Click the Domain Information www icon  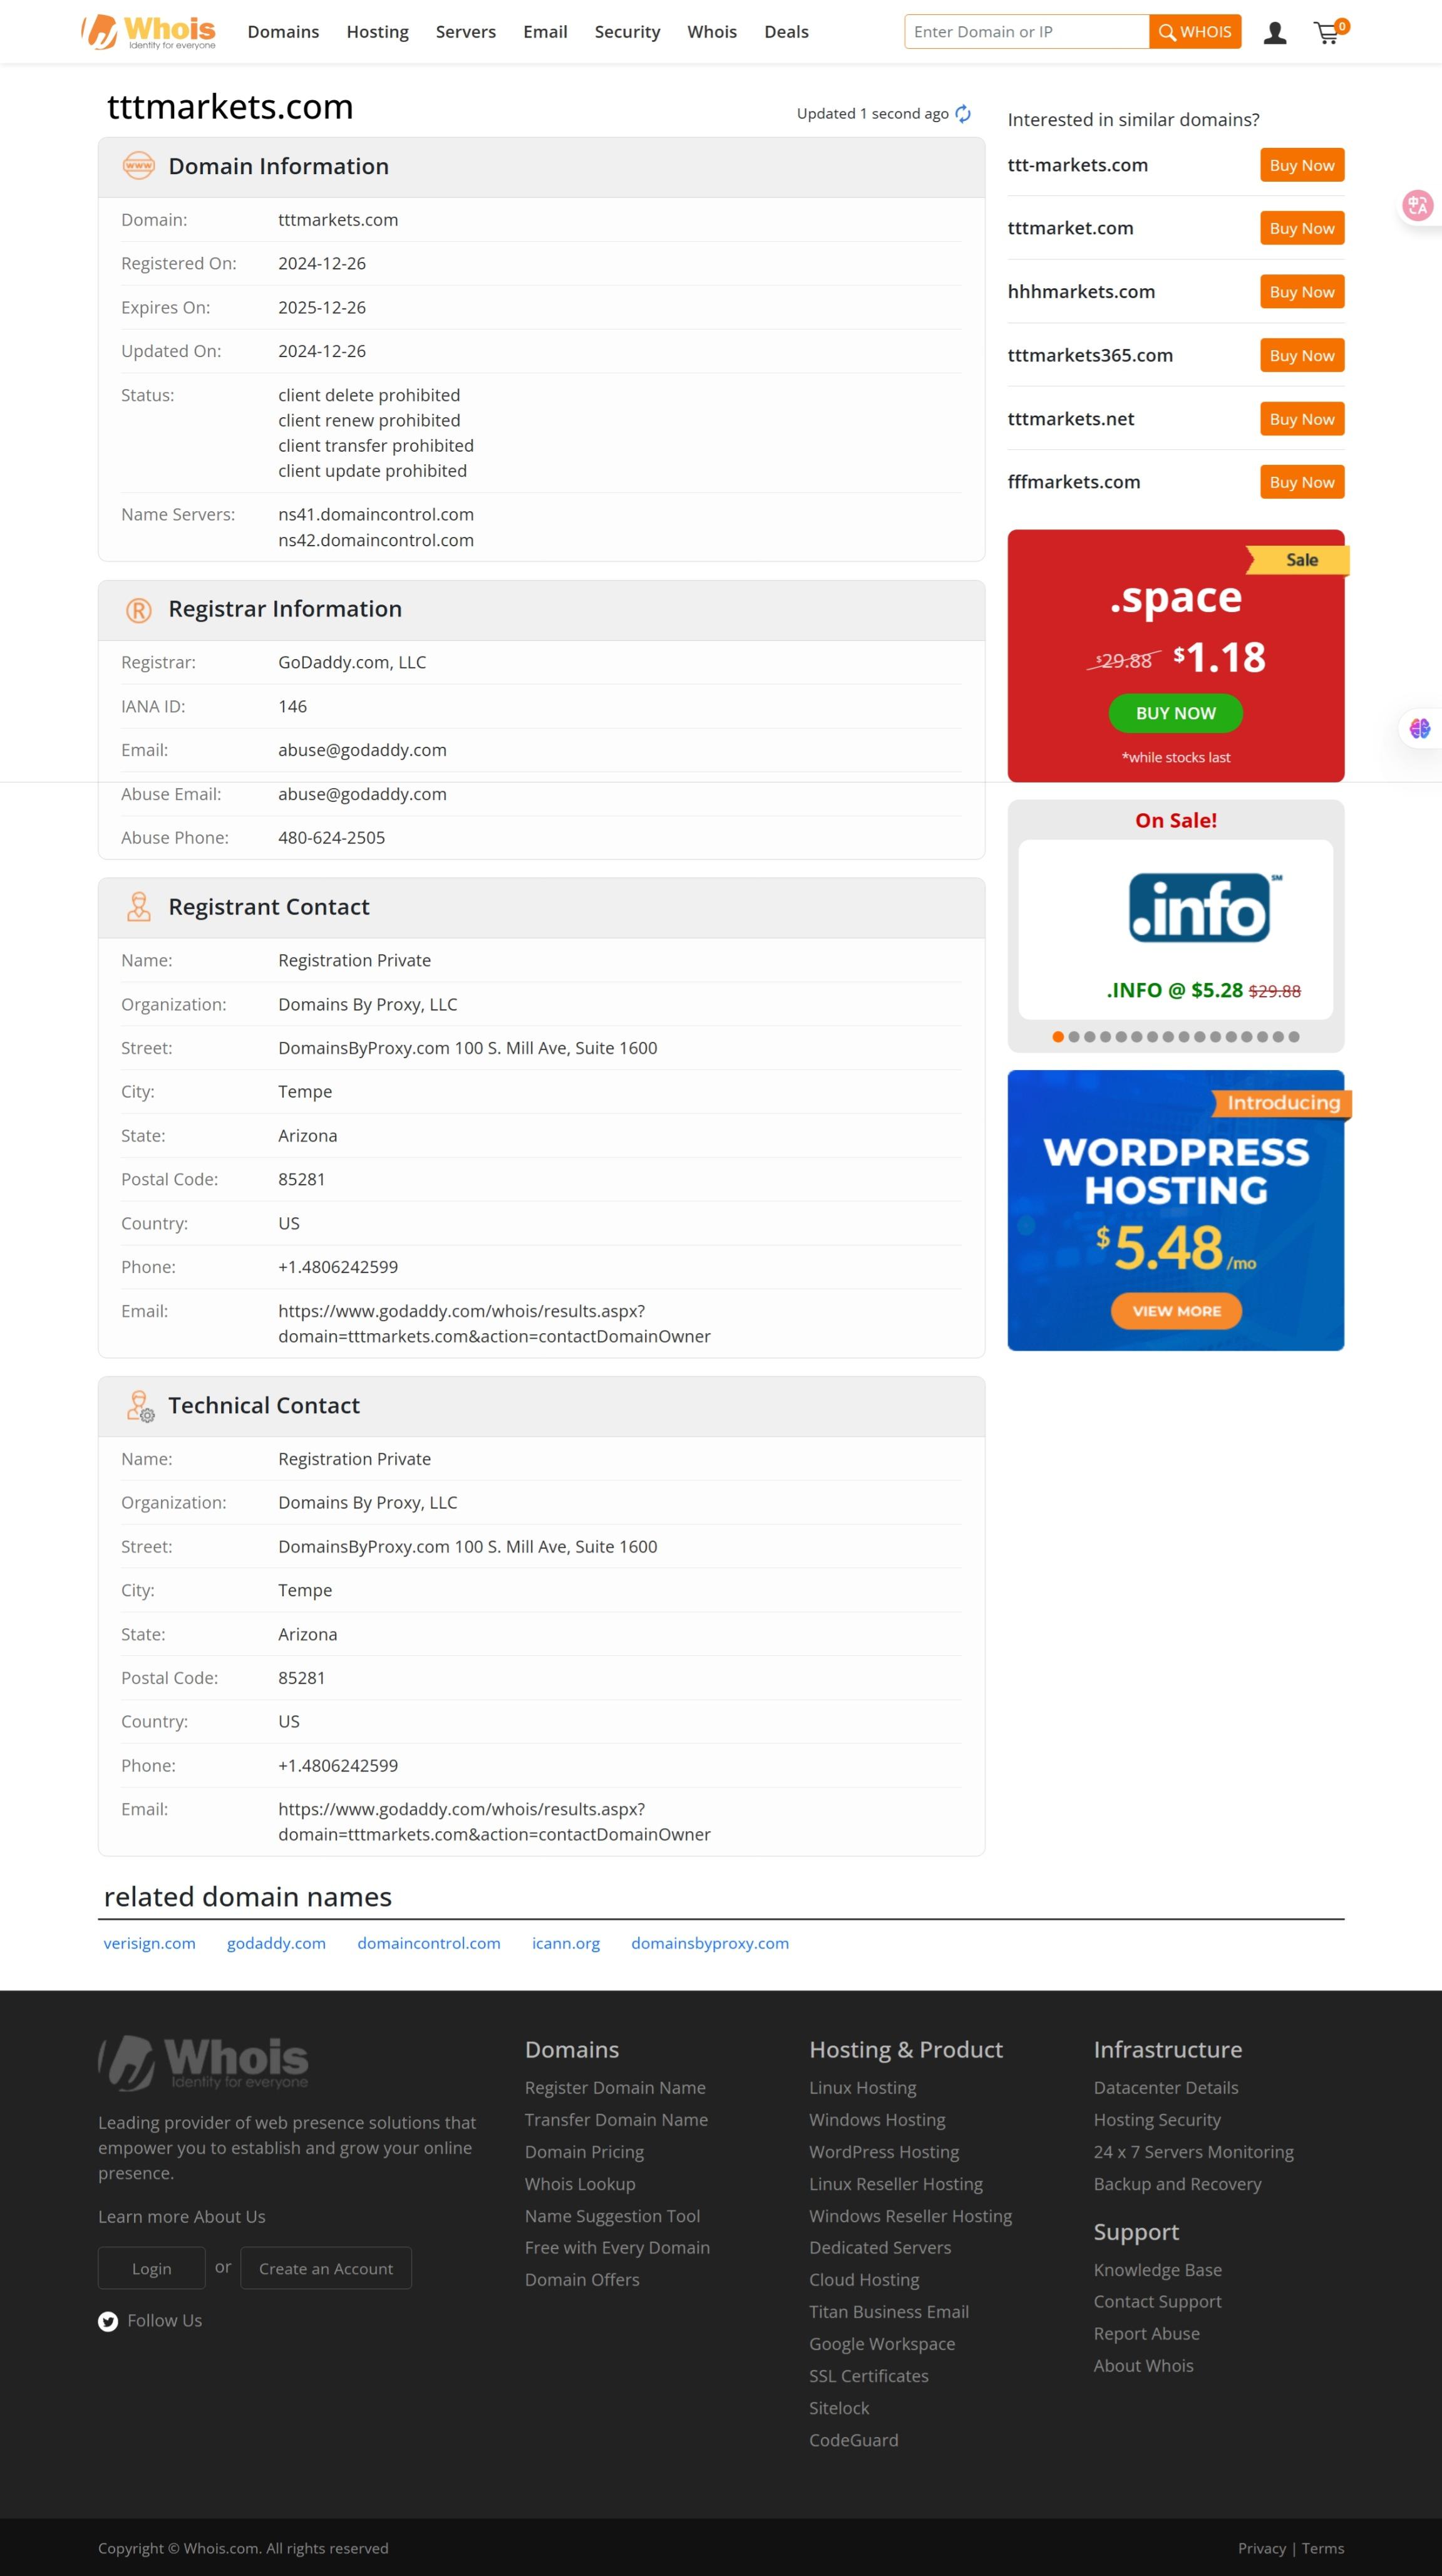click(x=139, y=166)
